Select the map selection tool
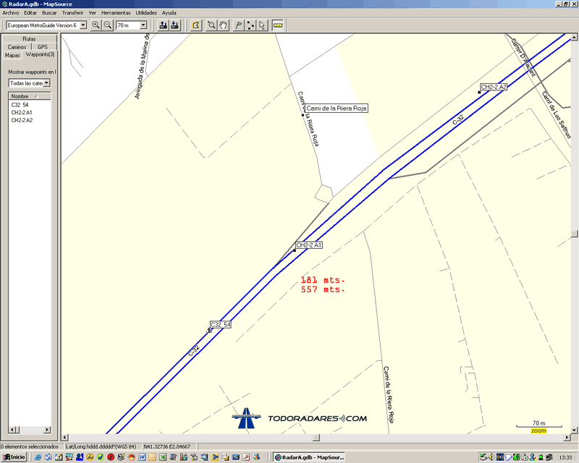 [x=195, y=25]
